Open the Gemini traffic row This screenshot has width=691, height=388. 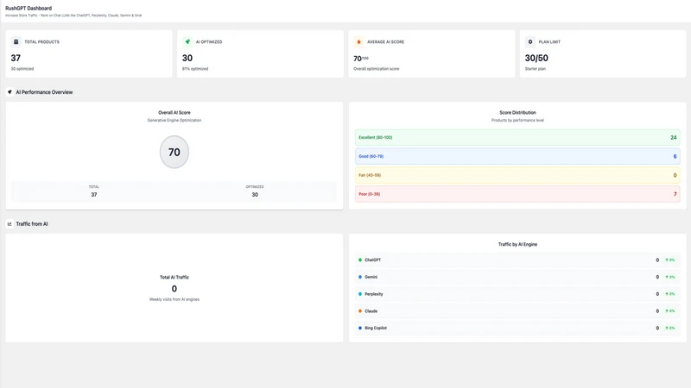click(x=517, y=277)
